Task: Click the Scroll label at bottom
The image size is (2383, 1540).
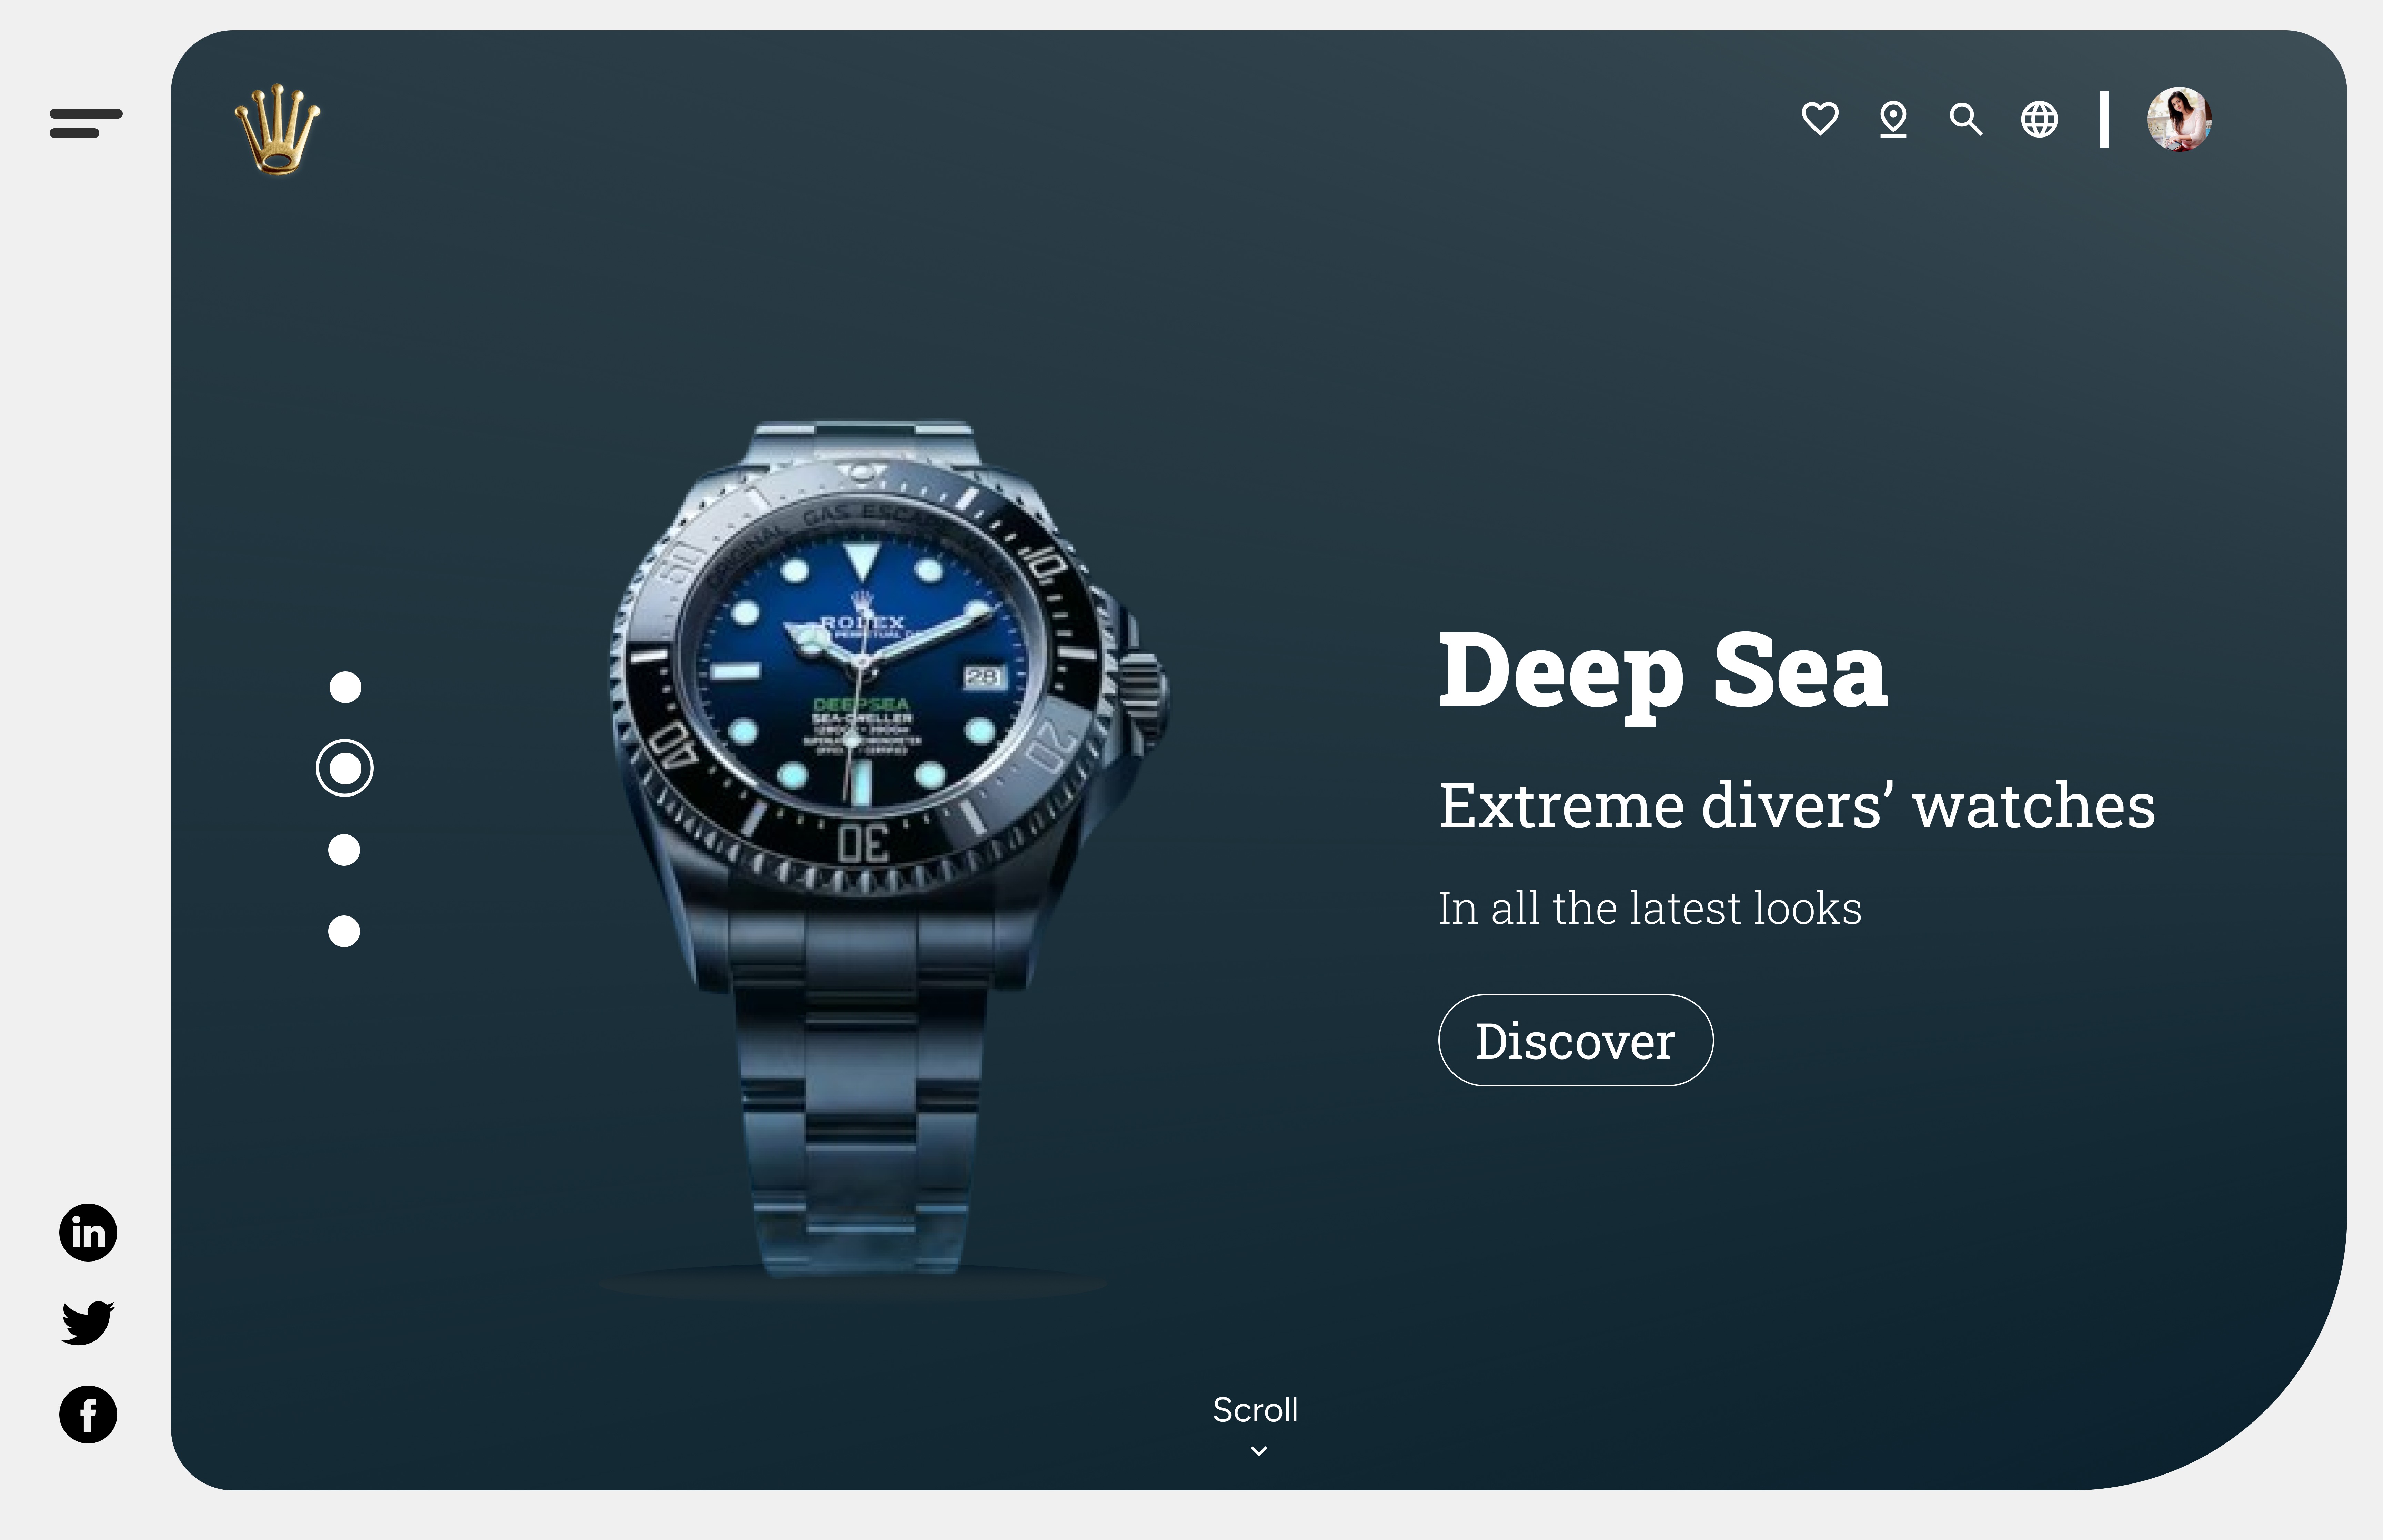Action: pos(1255,1410)
